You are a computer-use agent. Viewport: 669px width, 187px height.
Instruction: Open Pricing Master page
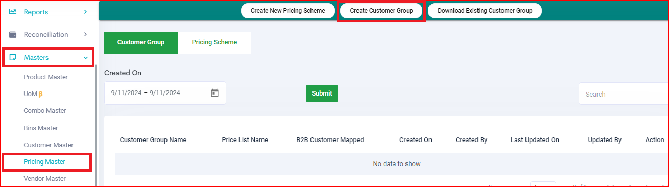44,161
